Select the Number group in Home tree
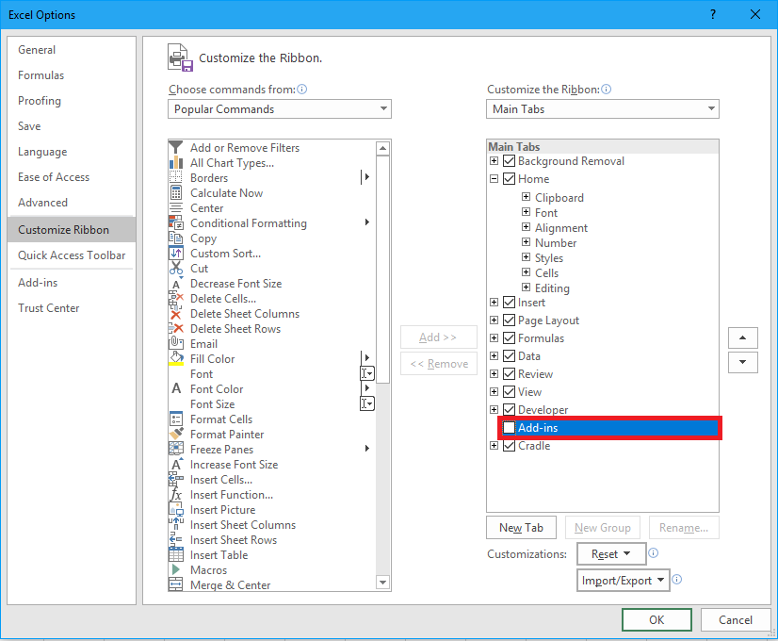 point(556,243)
